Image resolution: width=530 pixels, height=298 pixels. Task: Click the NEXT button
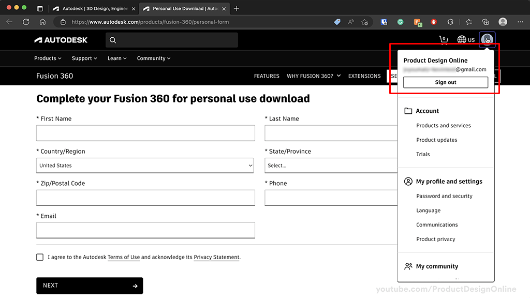click(x=90, y=286)
